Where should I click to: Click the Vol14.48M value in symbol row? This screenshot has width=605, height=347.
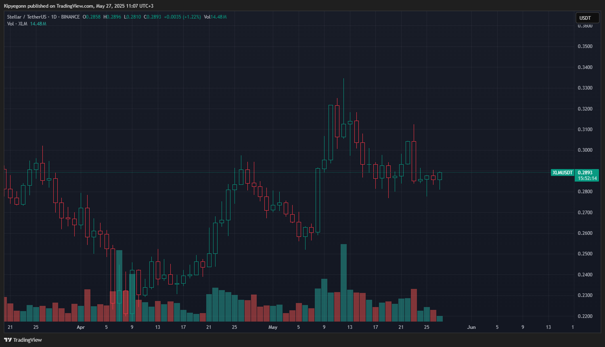(x=215, y=17)
